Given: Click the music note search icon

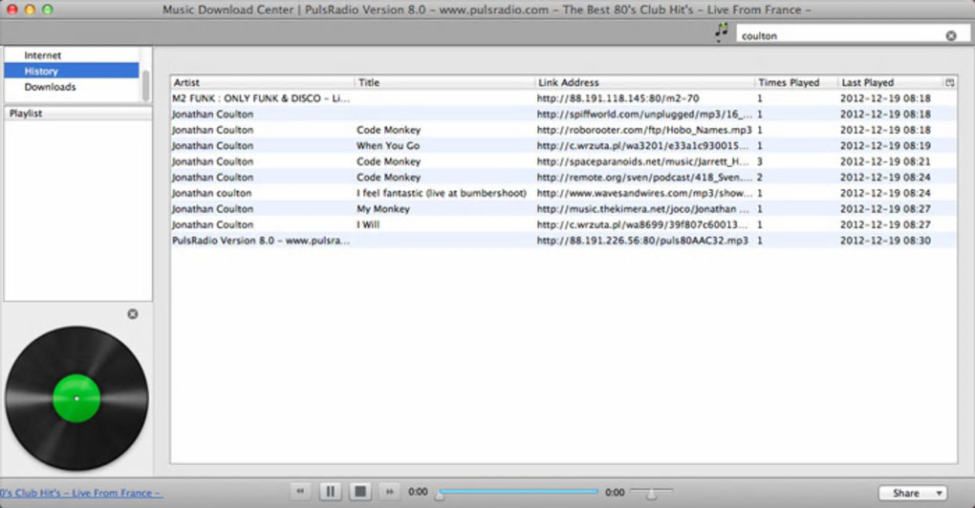Looking at the screenshot, I should tap(721, 32).
